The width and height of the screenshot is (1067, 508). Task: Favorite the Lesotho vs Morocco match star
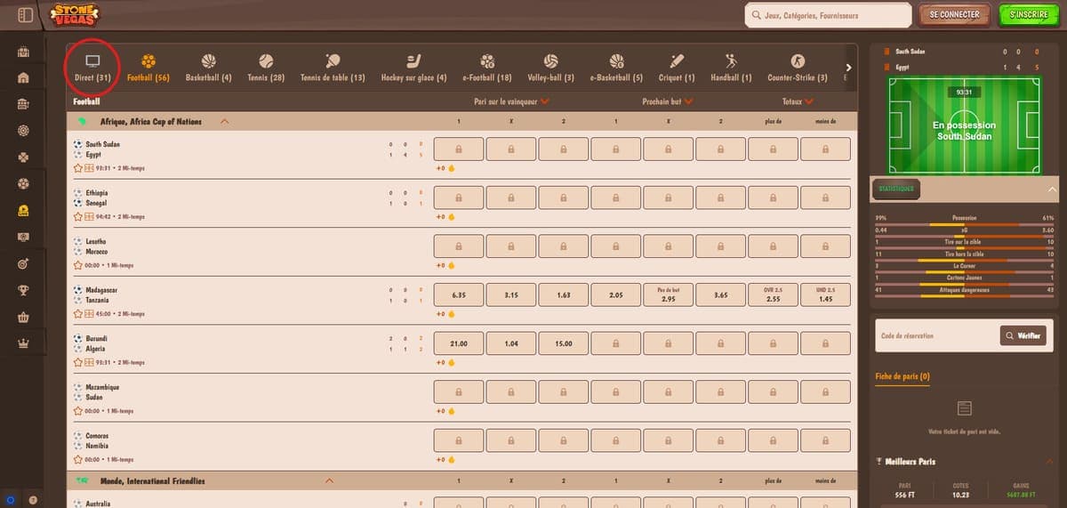(x=78, y=264)
